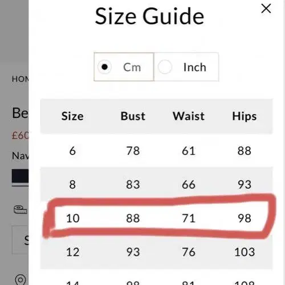Close the Size Guide popup
This screenshot has height=285, width=285.
(x=266, y=9)
